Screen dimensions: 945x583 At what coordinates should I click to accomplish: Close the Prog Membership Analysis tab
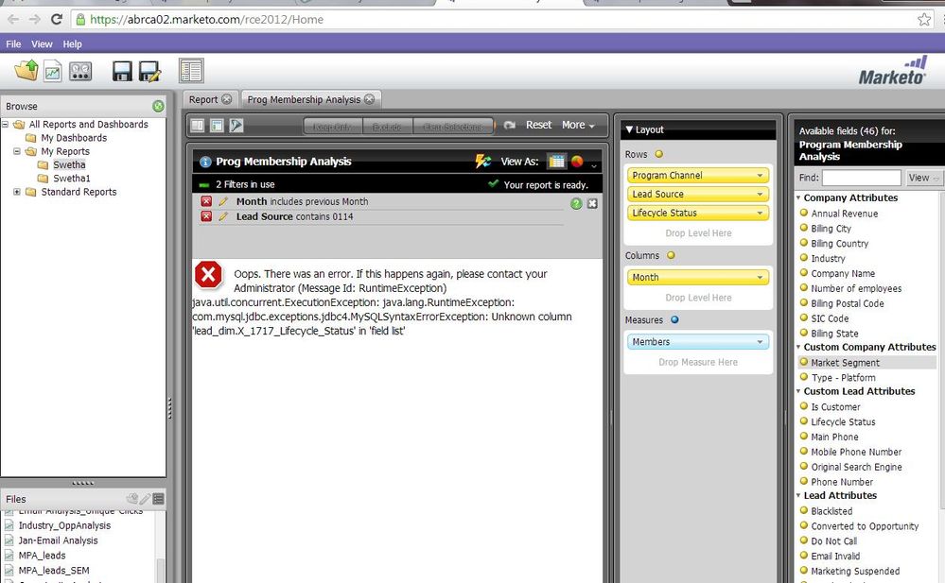click(x=370, y=99)
